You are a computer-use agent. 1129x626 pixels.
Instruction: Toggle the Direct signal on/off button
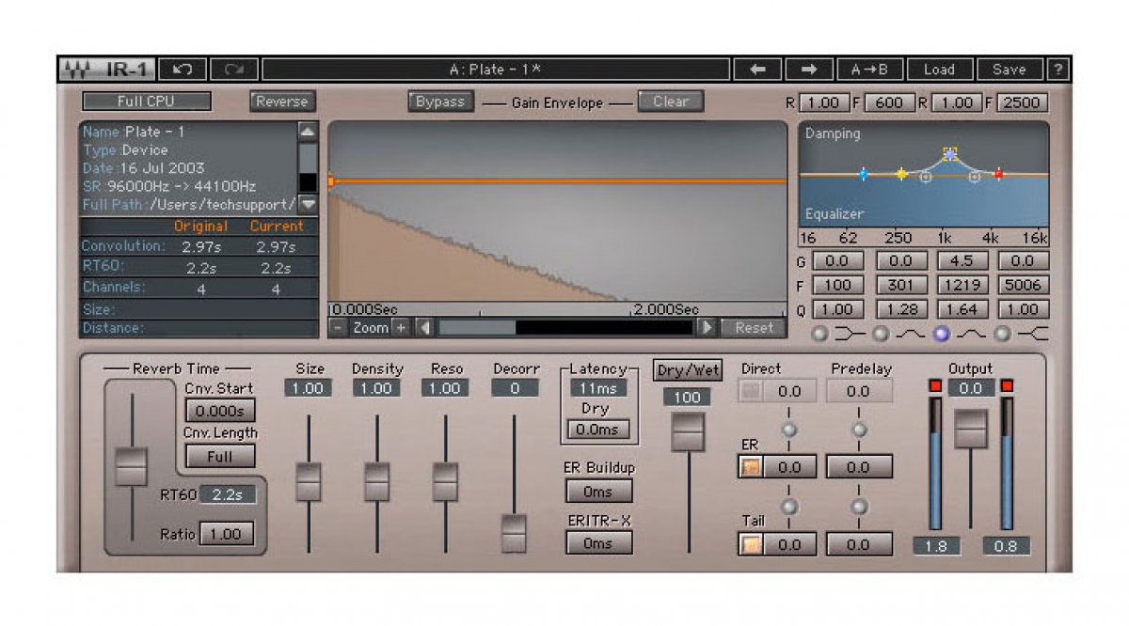click(x=751, y=391)
